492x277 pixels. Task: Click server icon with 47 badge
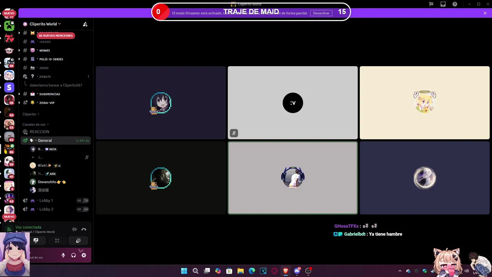(9, 174)
